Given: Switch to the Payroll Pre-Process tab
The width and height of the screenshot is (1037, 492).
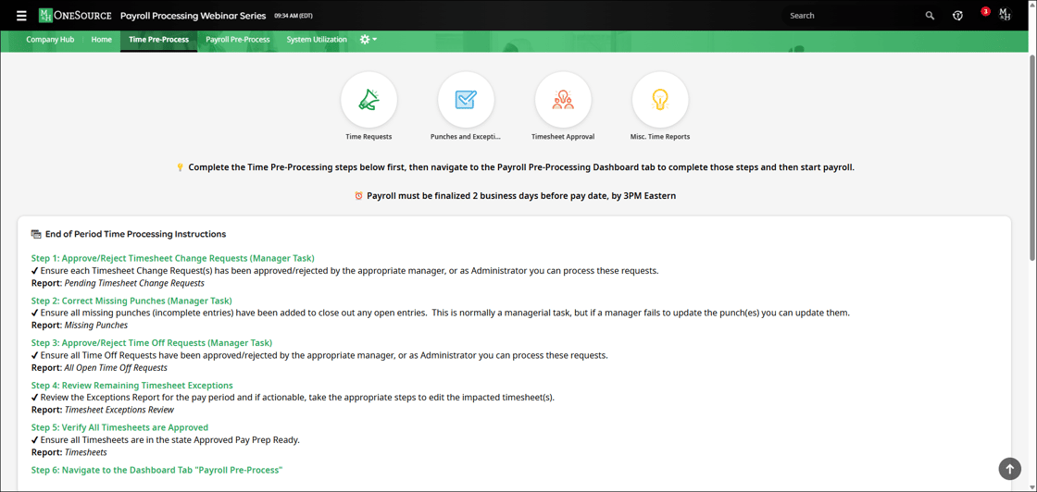Looking at the screenshot, I should [x=238, y=40].
